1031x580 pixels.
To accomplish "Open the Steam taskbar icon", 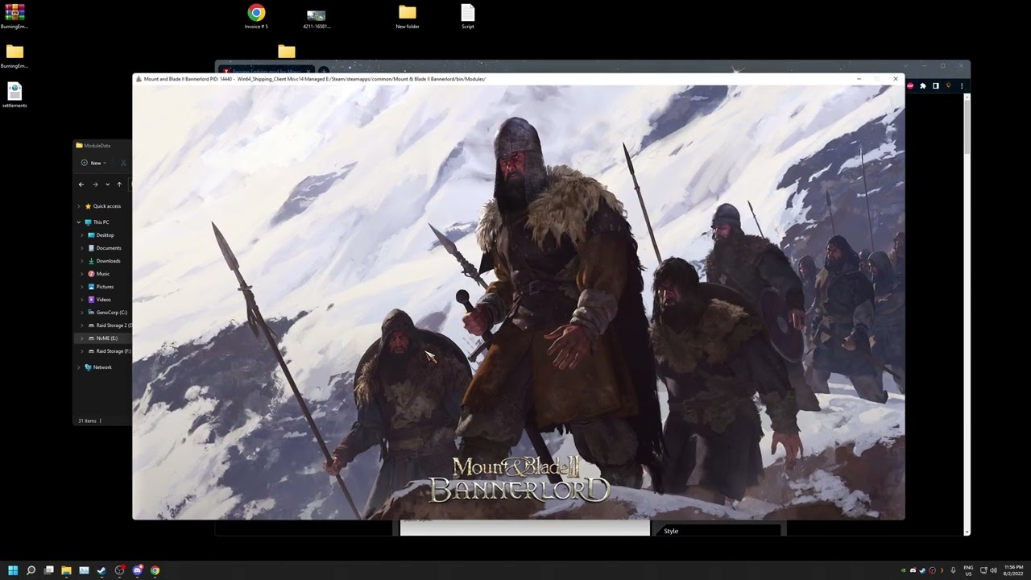I will pyautogui.click(x=101, y=570).
